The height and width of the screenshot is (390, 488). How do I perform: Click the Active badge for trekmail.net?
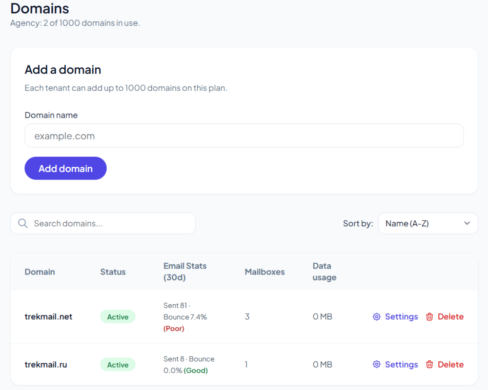coord(118,316)
